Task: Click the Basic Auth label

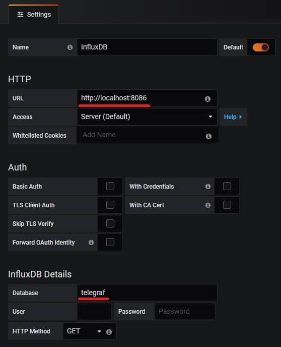Action: pos(27,186)
